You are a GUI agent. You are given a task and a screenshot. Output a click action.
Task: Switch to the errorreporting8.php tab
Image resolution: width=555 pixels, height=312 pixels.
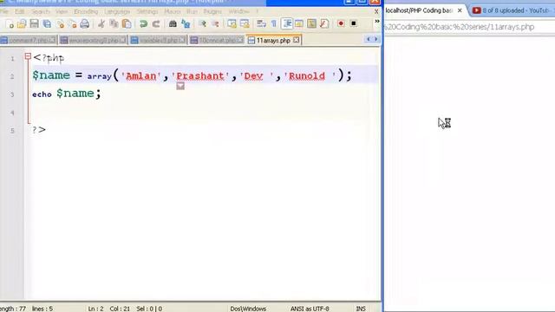pyautogui.click(x=93, y=41)
